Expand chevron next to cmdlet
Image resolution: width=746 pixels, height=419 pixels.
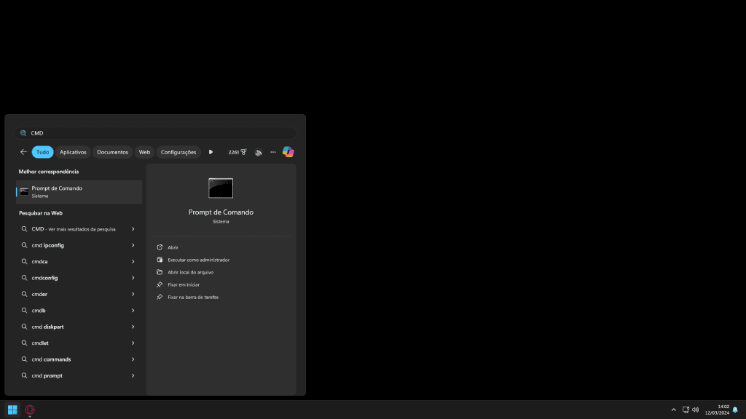[x=133, y=343]
